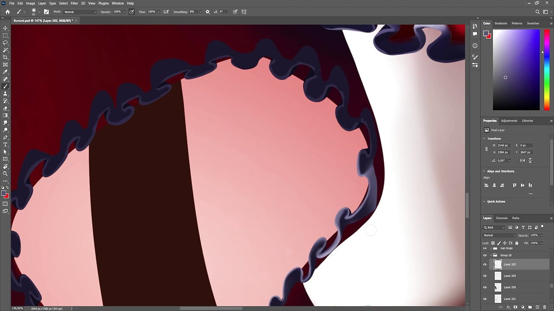Select the Brush tool in the tools panel
Image resolution: width=554 pixels, height=311 pixels.
[6, 86]
